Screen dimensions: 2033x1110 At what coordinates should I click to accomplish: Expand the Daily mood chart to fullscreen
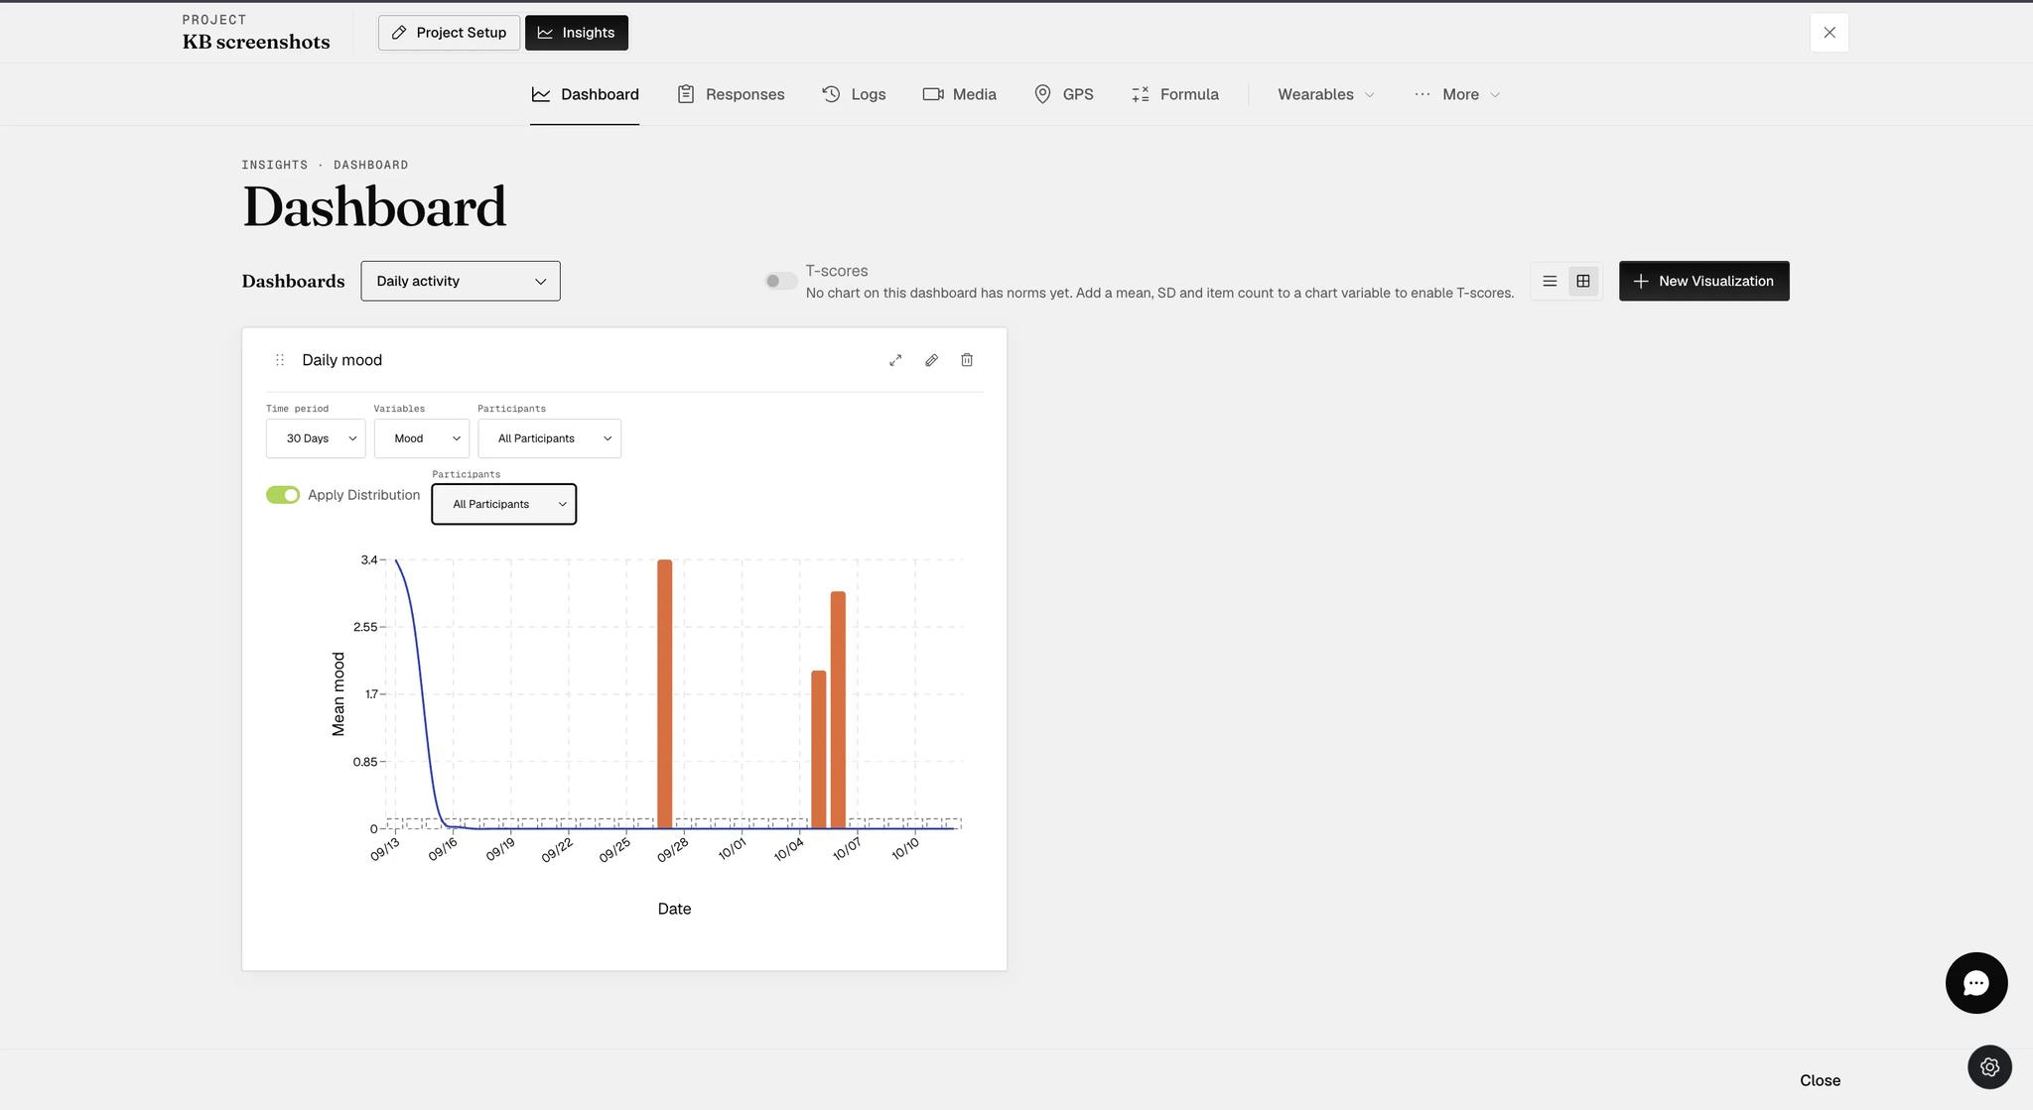tap(895, 360)
